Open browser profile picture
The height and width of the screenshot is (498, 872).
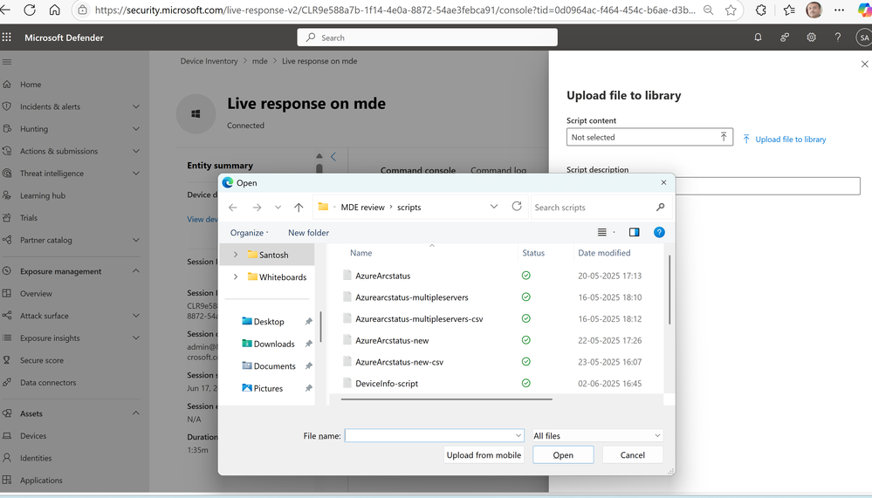(x=814, y=10)
